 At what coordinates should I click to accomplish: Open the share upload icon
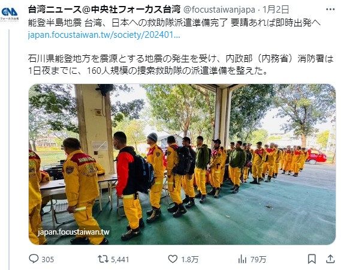[330, 259]
